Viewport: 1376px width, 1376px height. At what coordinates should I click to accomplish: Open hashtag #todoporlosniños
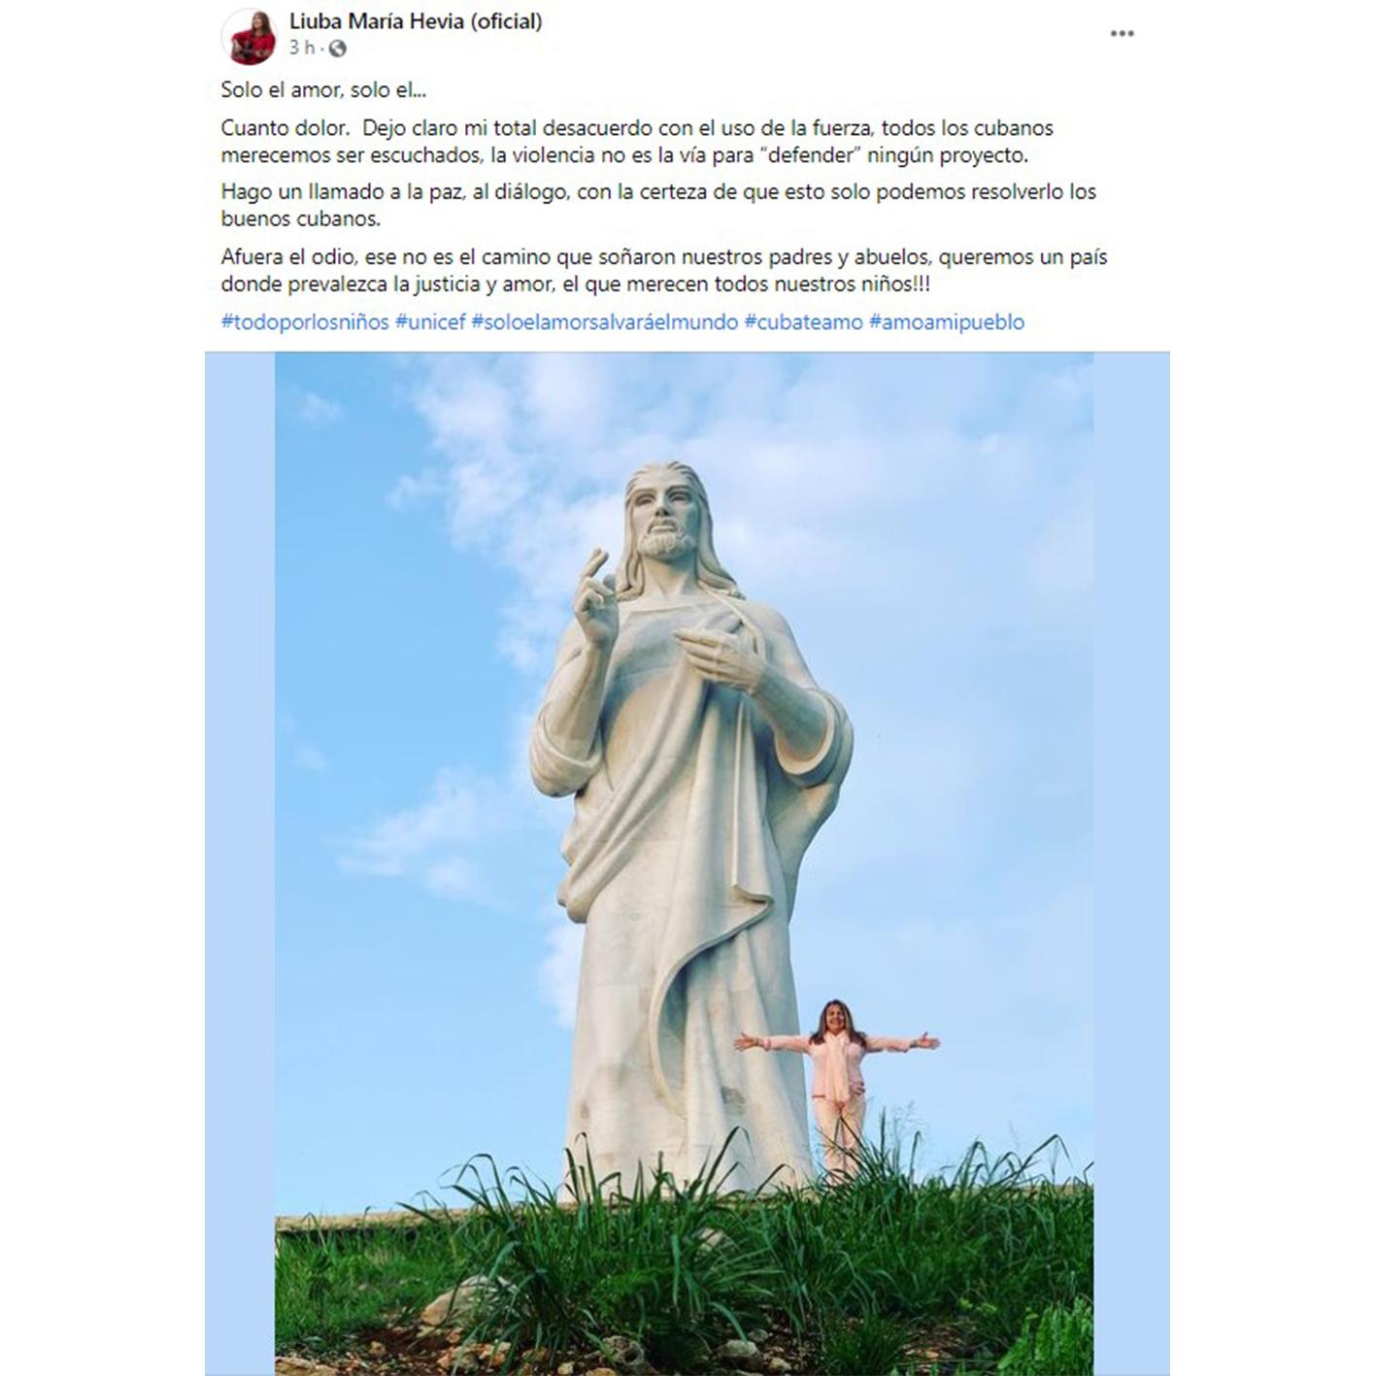tap(305, 322)
